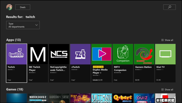Select the RBTV Companion title
182x103 pixels.
[x=120, y=68]
